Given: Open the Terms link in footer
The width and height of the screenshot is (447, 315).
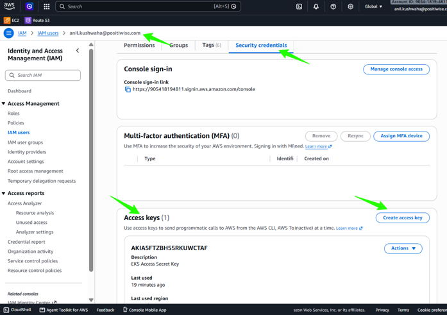Looking at the screenshot, I should (x=403, y=310).
